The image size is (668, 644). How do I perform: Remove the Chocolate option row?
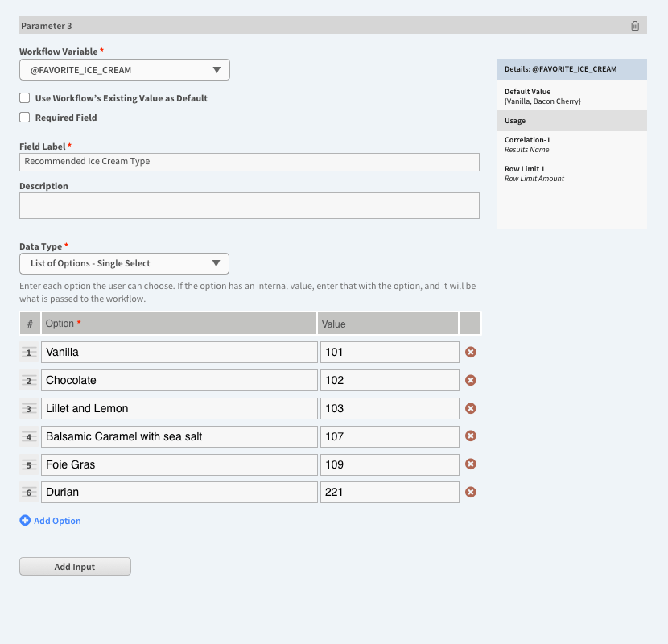click(470, 380)
